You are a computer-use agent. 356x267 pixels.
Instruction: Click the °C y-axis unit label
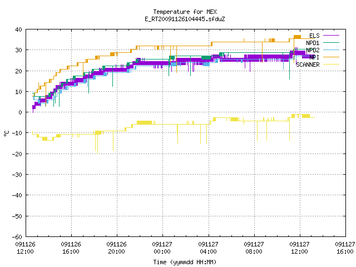7,133
